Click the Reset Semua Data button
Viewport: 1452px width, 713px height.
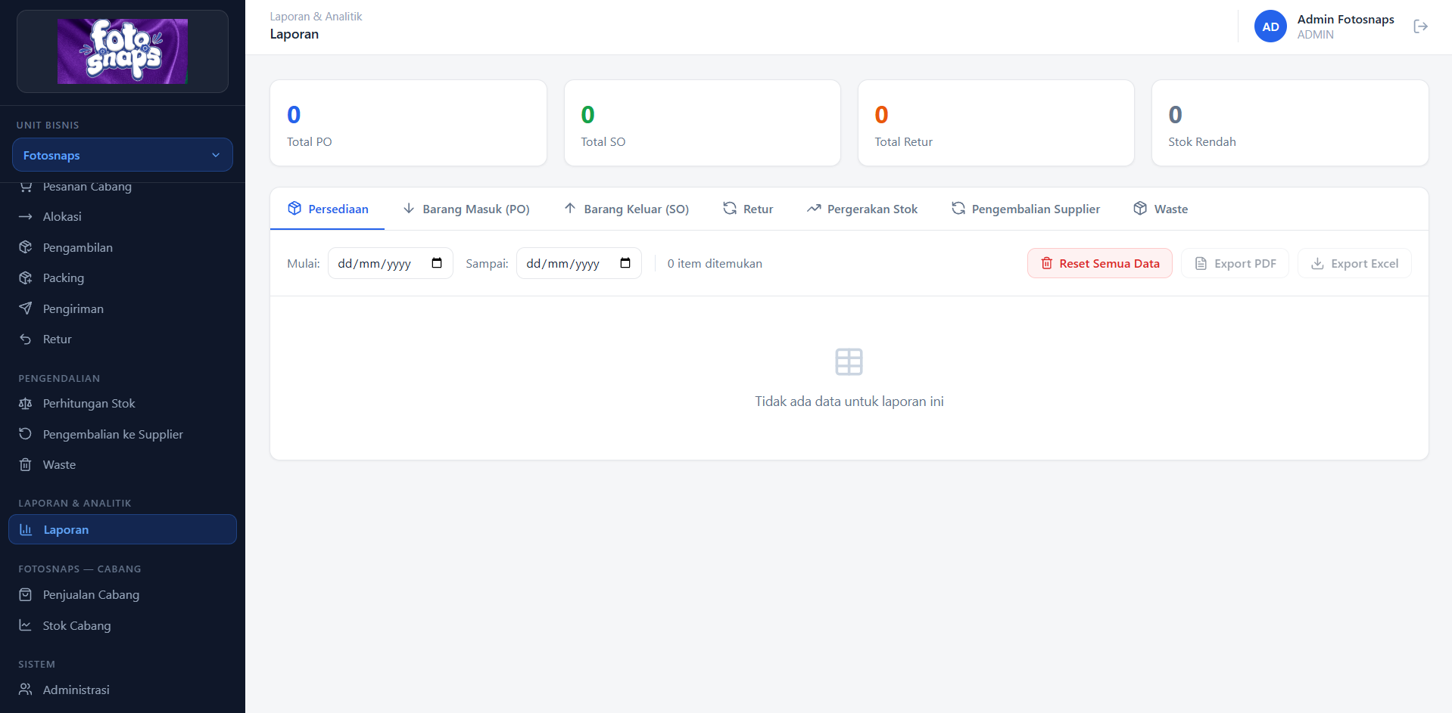pyautogui.click(x=1100, y=263)
